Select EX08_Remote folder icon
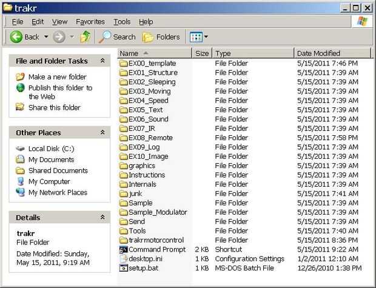This screenshot has height=288, width=376. pos(124,138)
